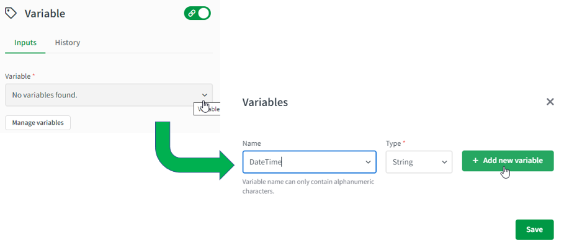The image size is (564, 245).
Task: Click the chevron in the Type dropdown
Action: [444, 163]
